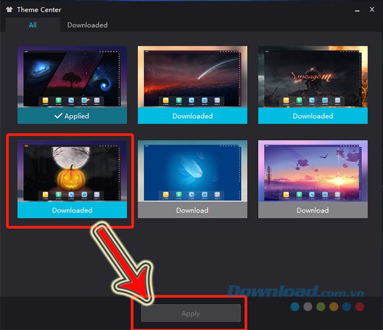Select the purple sunset theme thumbnail
Image resolution: width=383 pixels, height=330 pixels.
coord(312,171)
